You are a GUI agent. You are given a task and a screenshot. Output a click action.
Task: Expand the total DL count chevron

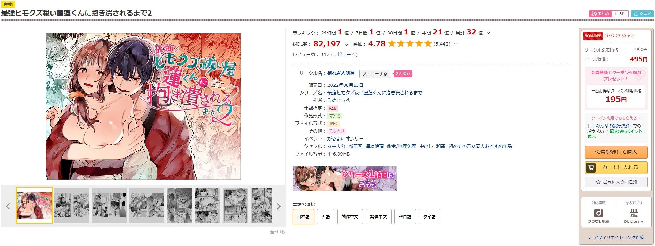pos(346,45)
